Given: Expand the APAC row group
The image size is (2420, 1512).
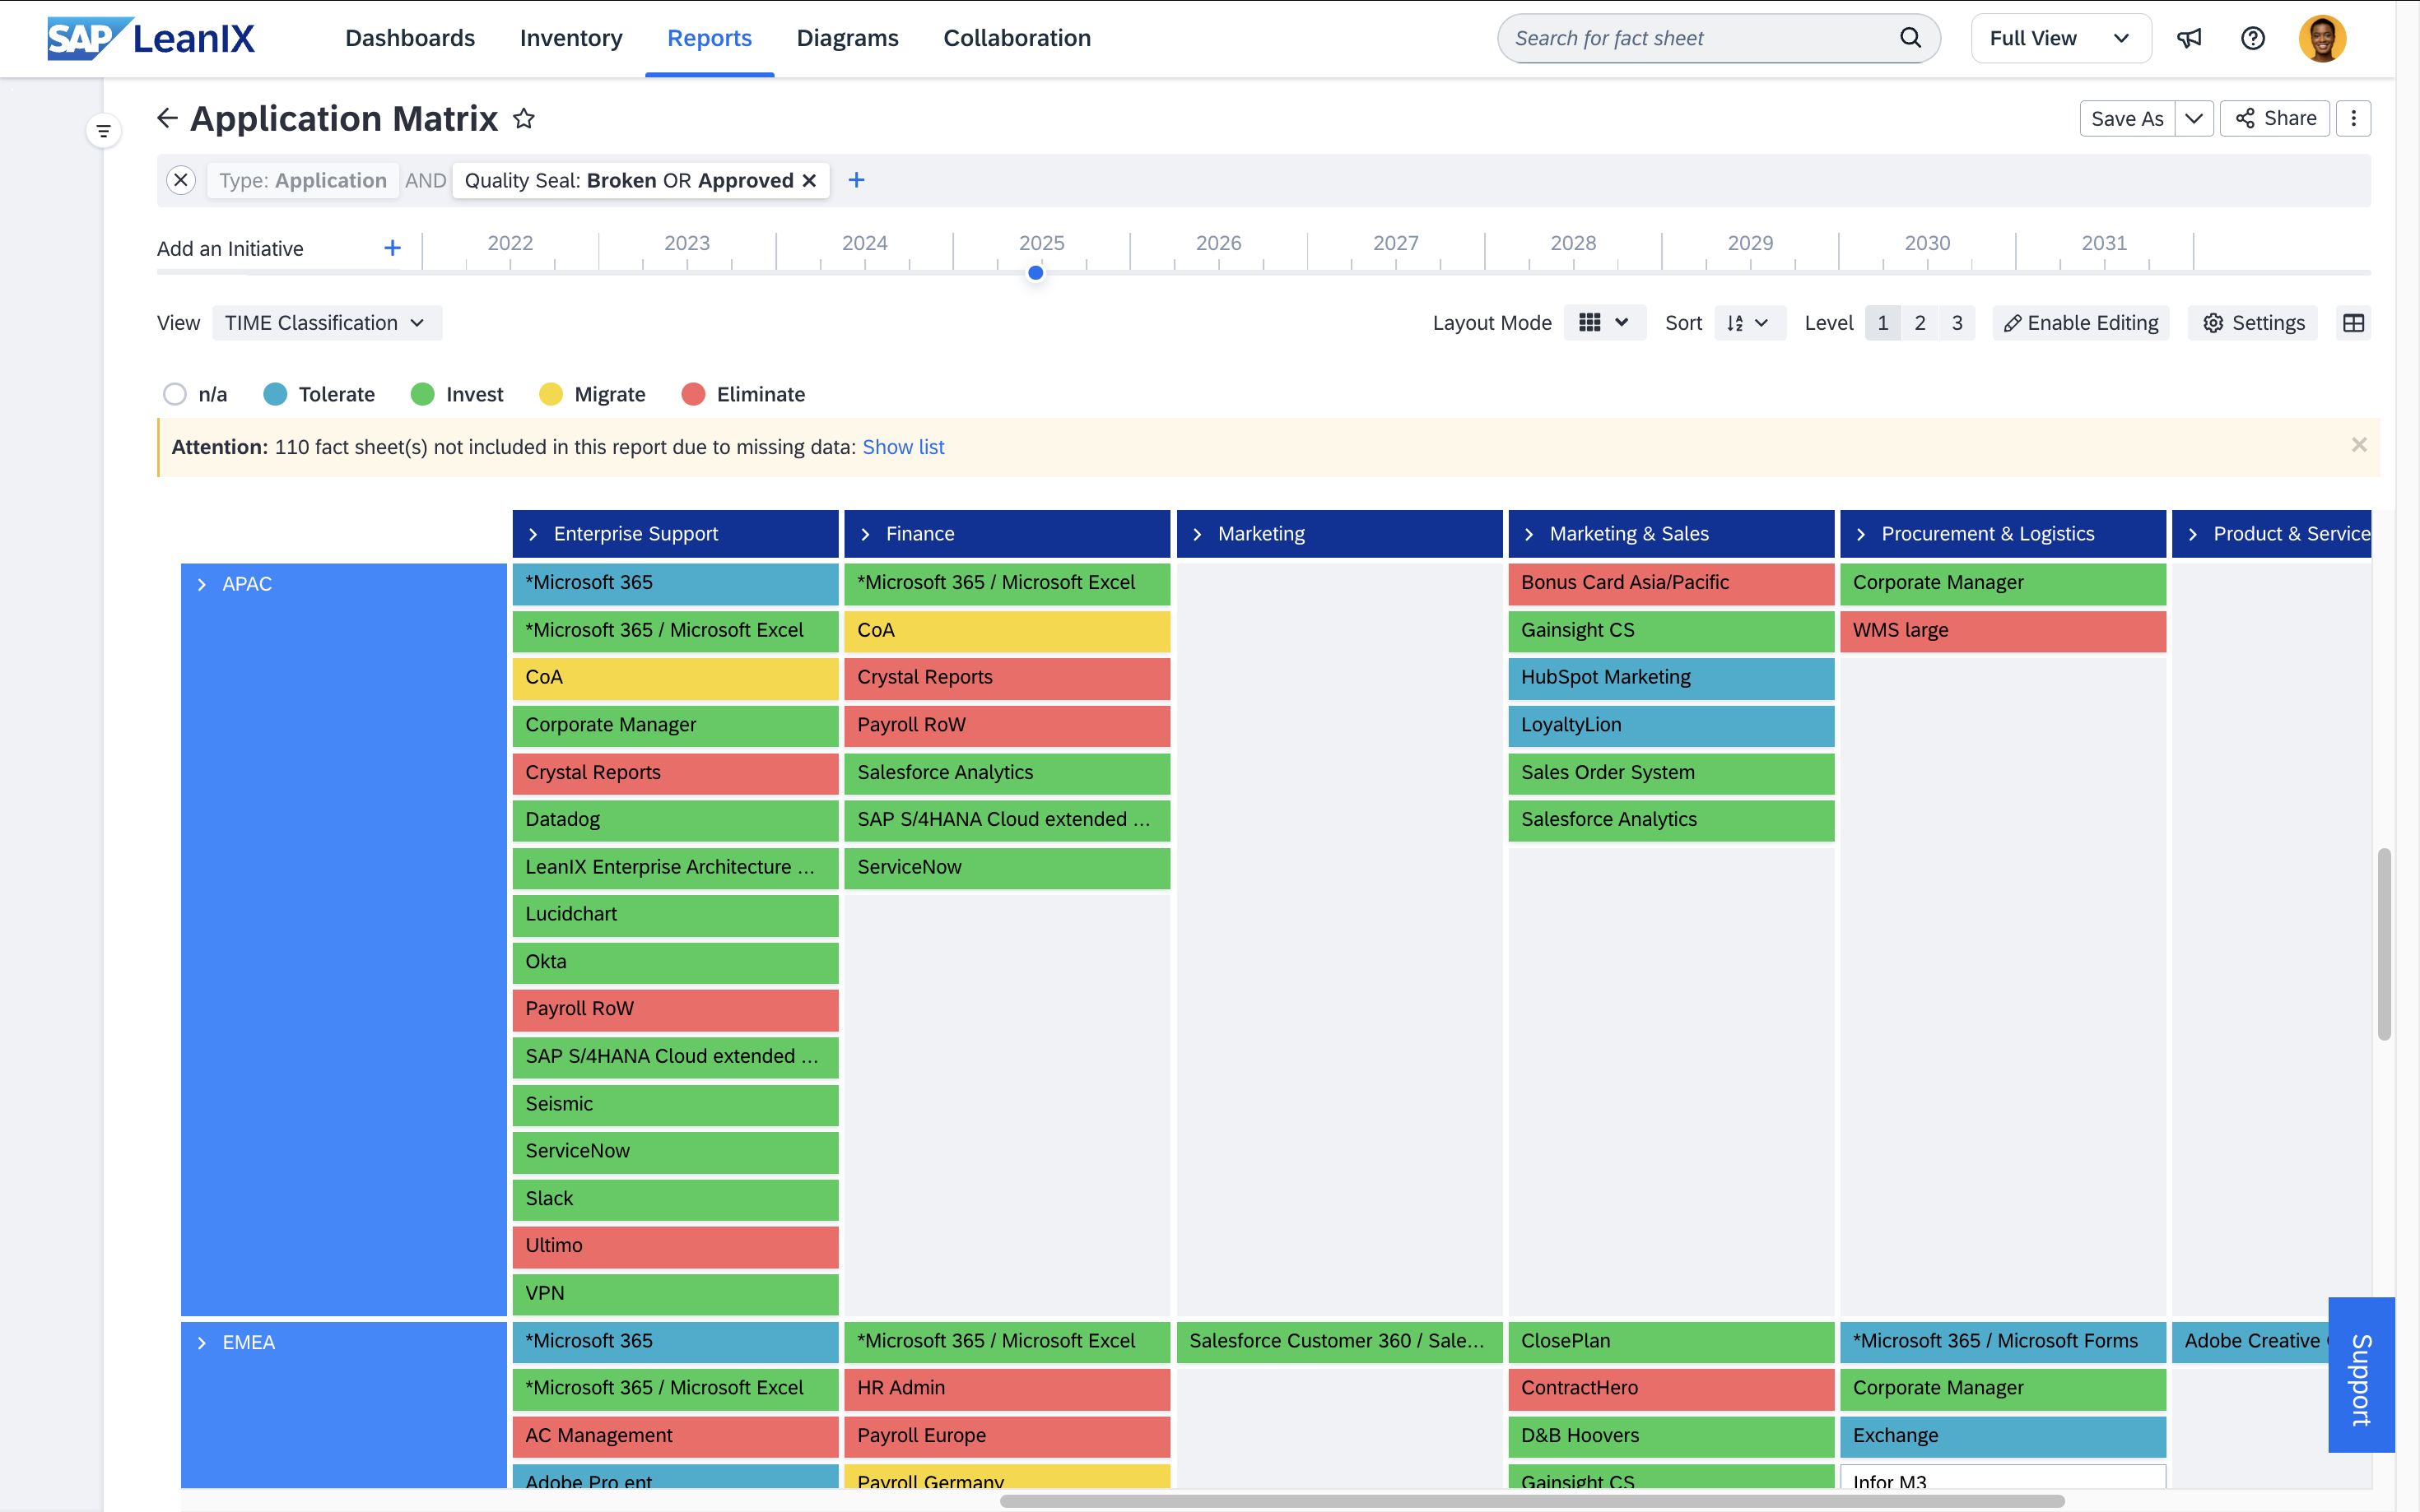Looking at the screenshot, I should click(x=202, y=584).
